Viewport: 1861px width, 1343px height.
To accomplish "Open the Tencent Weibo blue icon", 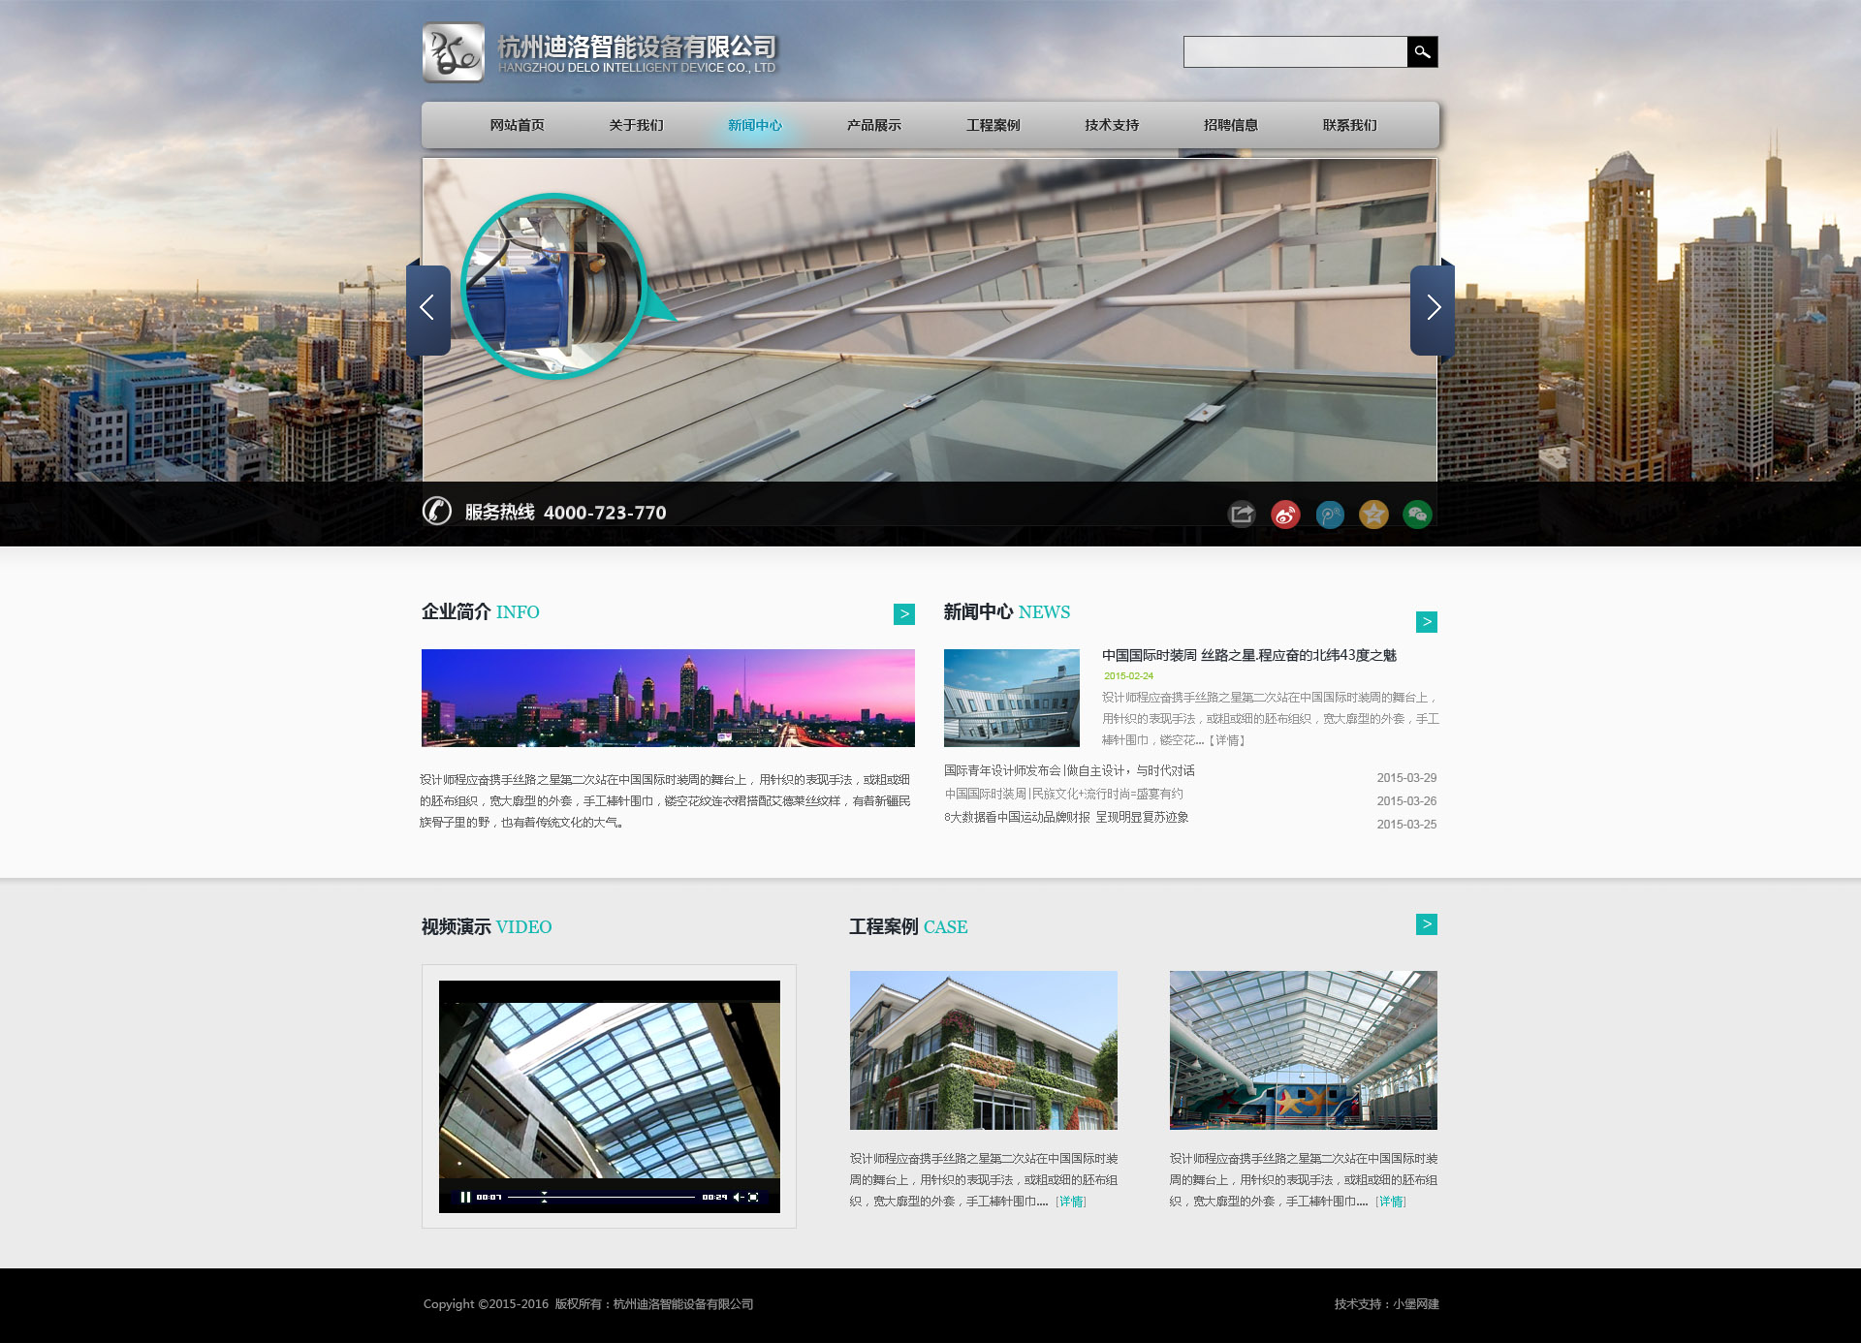I will pyautogui.click(x=1329, y=515).
